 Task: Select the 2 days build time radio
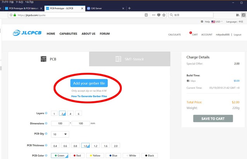point(188,81)
